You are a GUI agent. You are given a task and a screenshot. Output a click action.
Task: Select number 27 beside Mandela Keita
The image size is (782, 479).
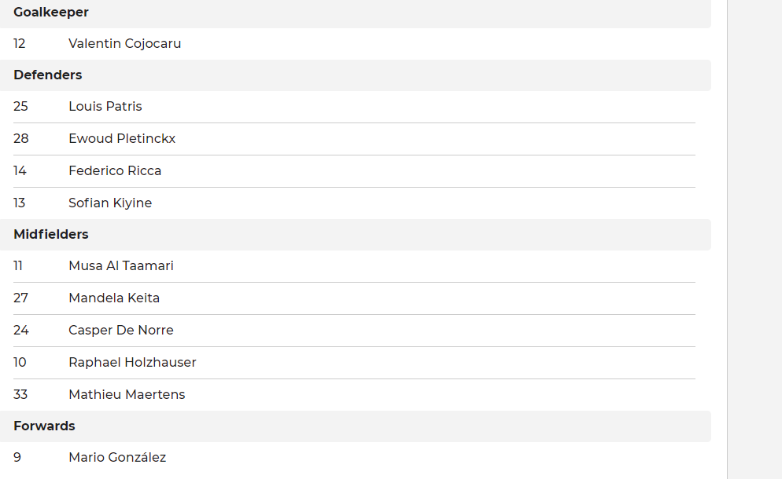point(21,298)
